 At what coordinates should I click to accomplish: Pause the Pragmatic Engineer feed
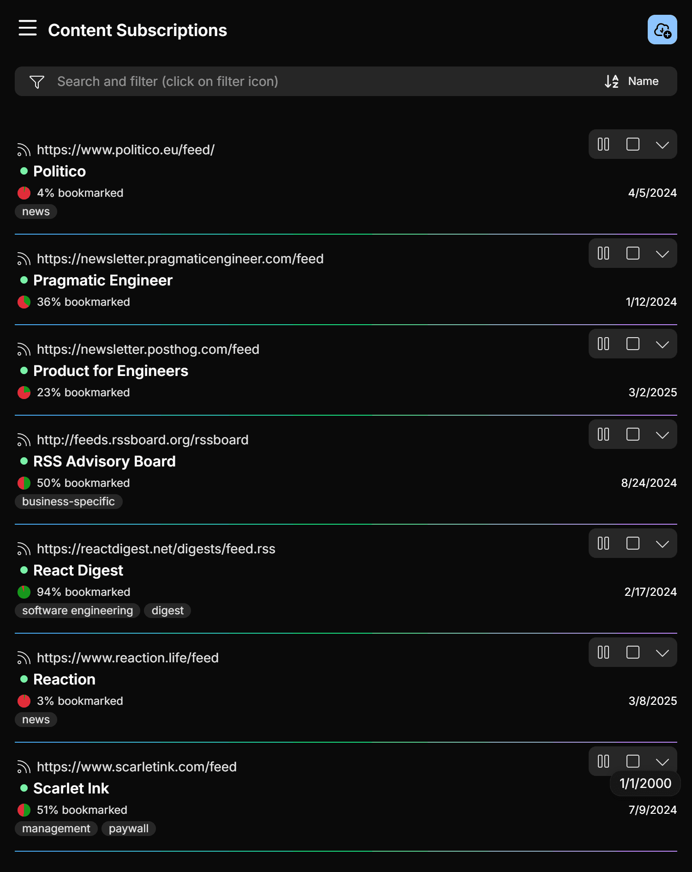[603, 253]
